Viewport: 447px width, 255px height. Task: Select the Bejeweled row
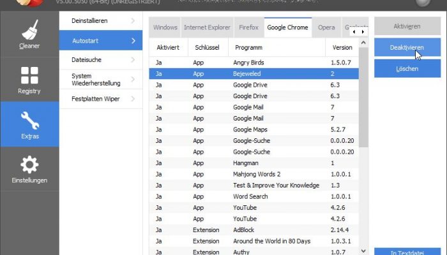click(x=254, y=74)
